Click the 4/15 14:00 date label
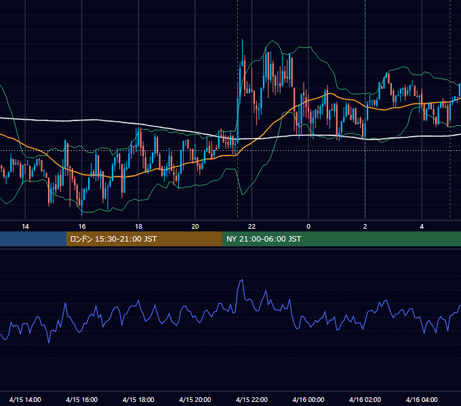Viewport: 461px width, 406px height. [25, 399]
